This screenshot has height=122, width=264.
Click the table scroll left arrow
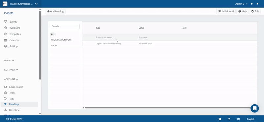(x=83, y=108)
